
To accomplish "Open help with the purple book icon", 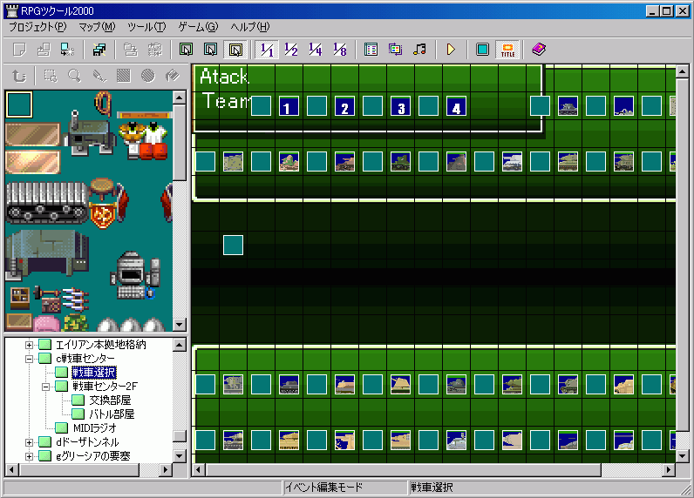I will pyautogui.click(x=539, y=49).
